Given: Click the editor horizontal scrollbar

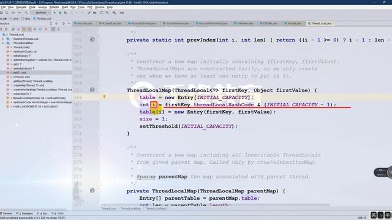Looking at the screenshot, I should (x=215, y=205).
